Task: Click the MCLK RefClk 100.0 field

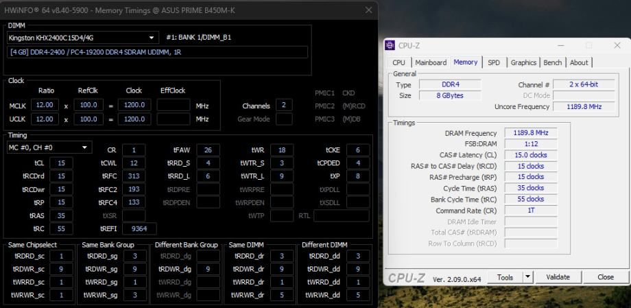Action: pos(88,106)
